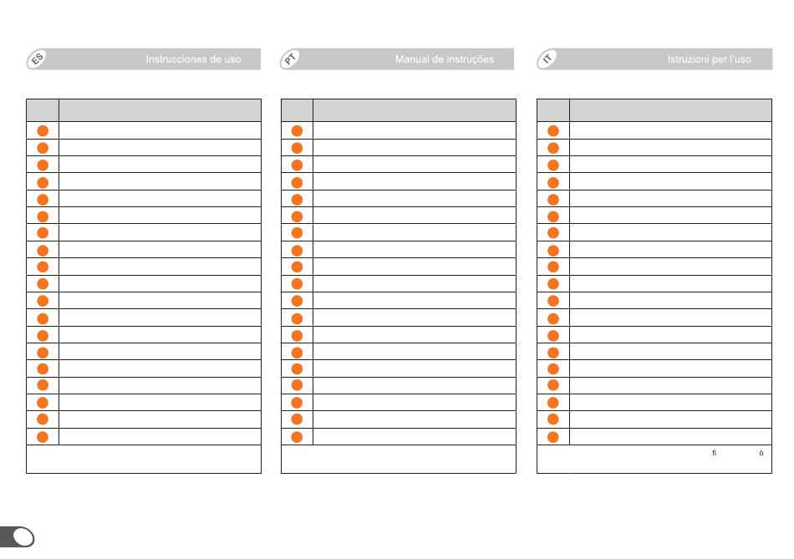Click the first blank row beside the top Italian dot
Image resolution: width=794 pixels, height=559 pixels.
point(670,130)
